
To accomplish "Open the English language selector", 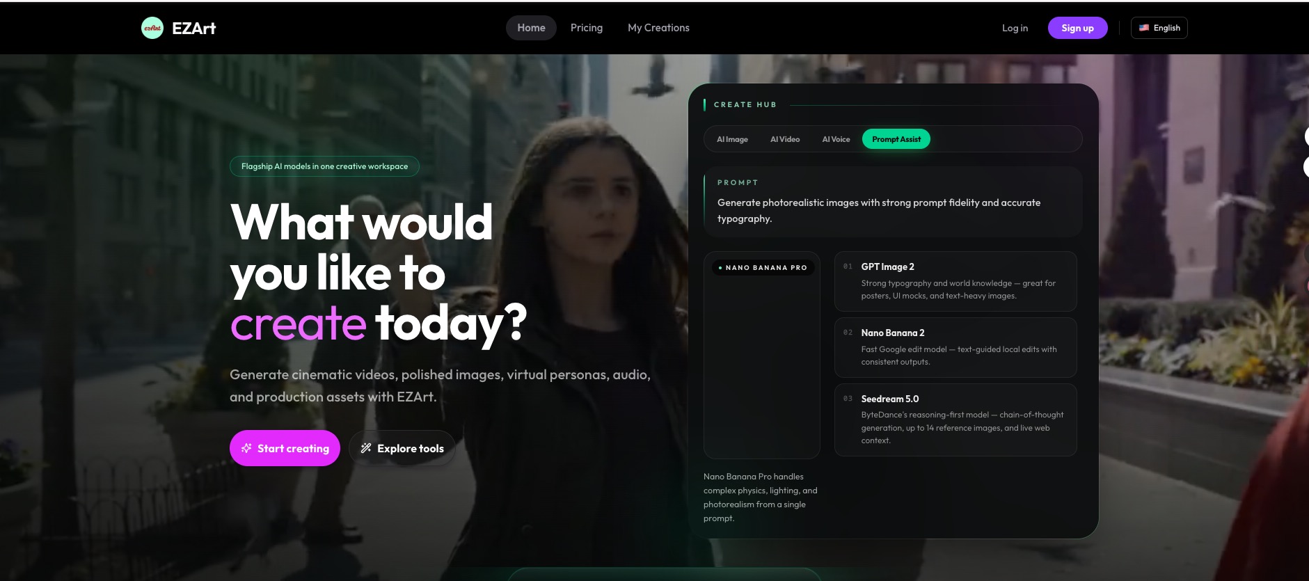I will pos(1159,28).
